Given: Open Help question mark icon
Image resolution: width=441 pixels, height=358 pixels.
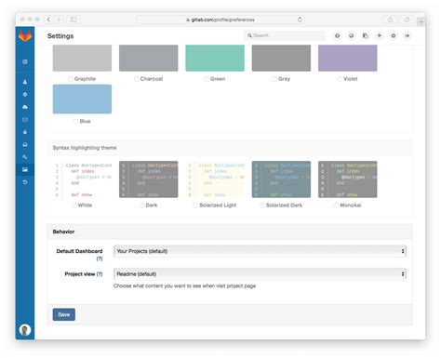Looking at the screenshot, I should point(337,36).
